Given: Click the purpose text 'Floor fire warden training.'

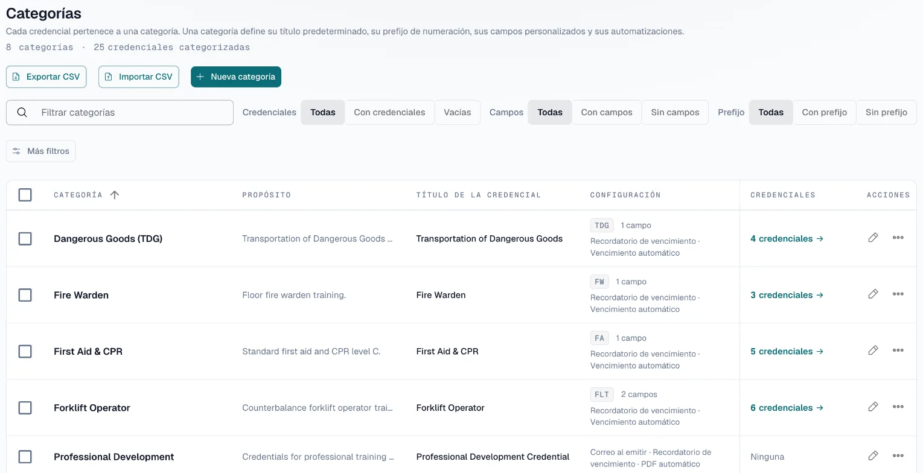Looking at the screenshot, I should pyautogui.click(x=294, y=295).
